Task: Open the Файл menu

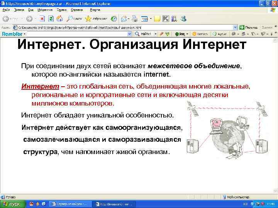Action: click(x=6, y=10)
